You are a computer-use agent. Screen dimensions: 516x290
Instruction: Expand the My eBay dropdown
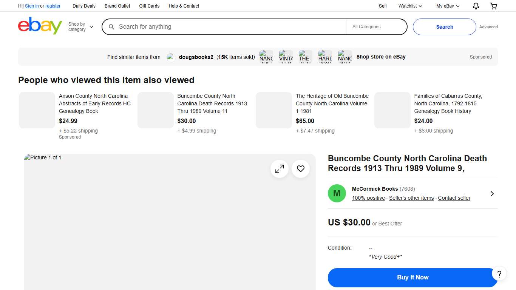447,6
